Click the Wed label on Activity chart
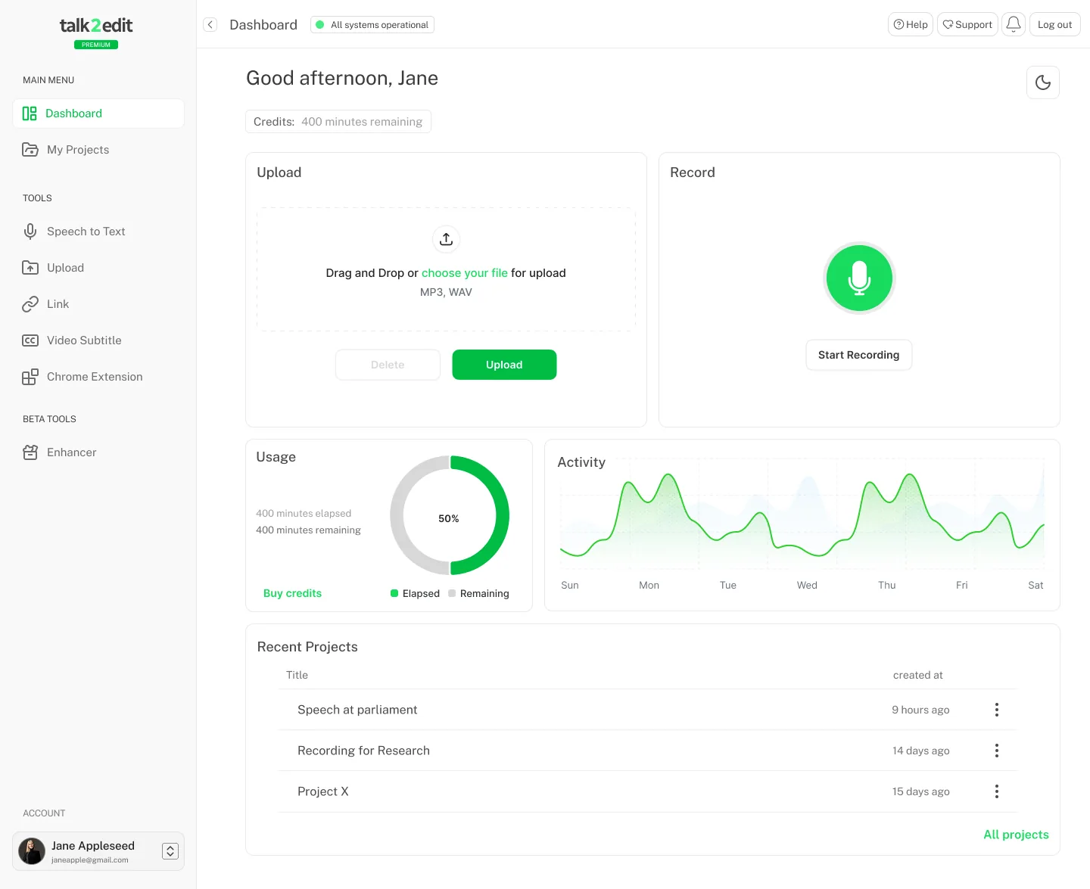Image resolution: width=1090 pixels, height=889 pixels. [x=807, y=585]
